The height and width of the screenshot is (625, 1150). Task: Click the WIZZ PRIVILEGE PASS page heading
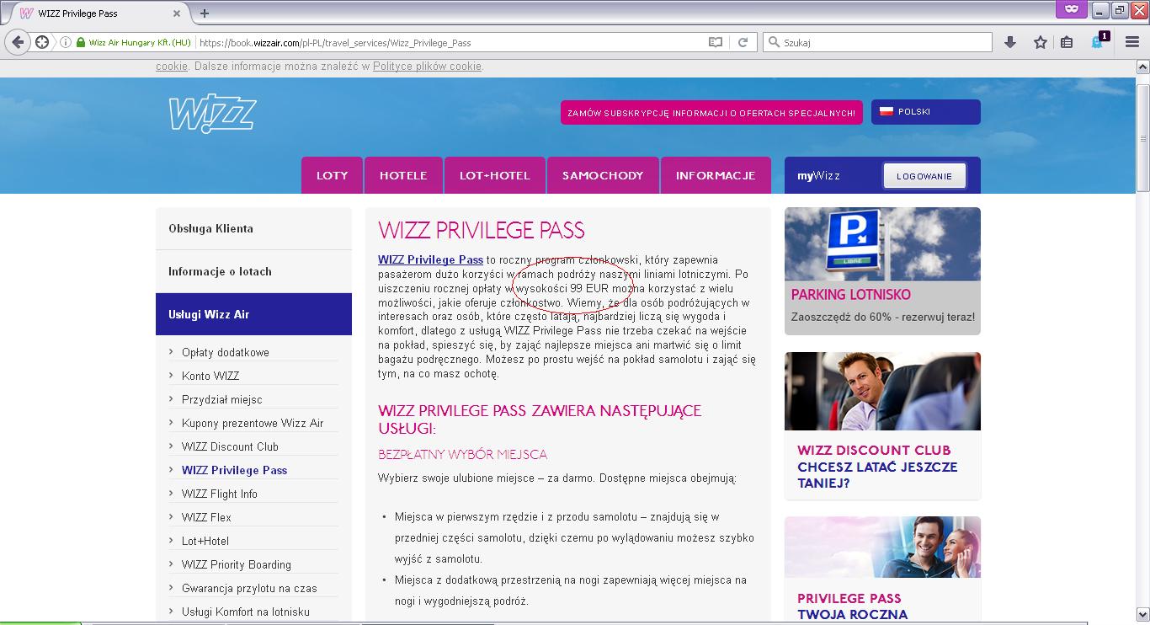pos(482,231)
